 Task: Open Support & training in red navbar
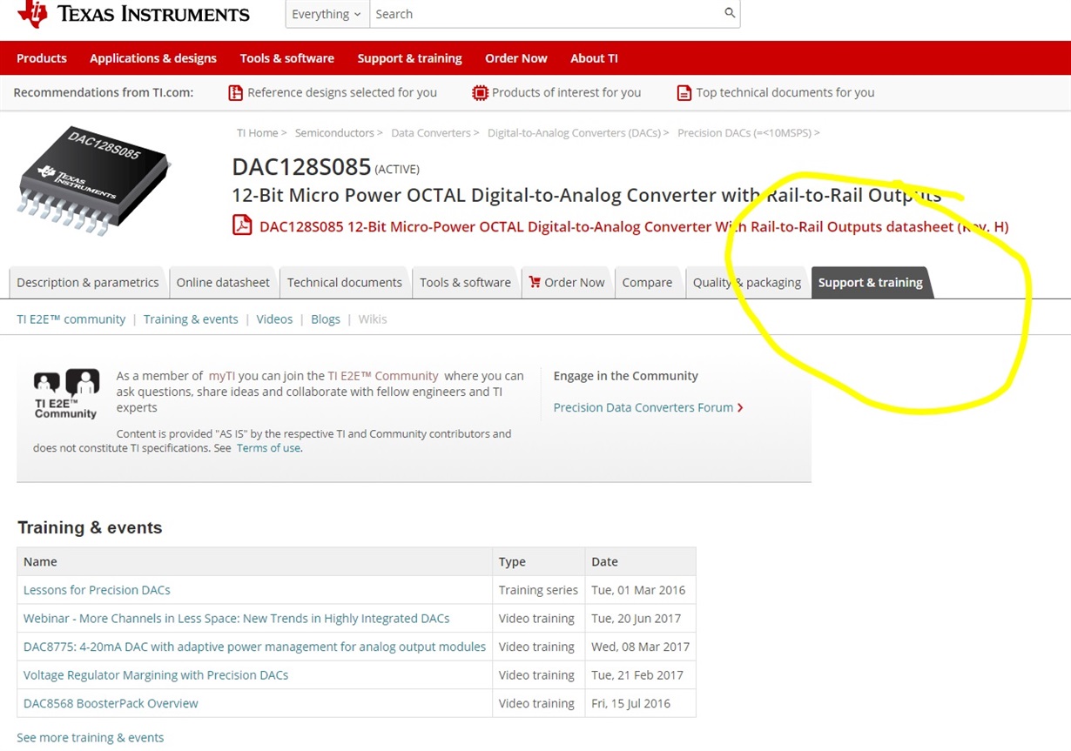(x=409, y=58)
